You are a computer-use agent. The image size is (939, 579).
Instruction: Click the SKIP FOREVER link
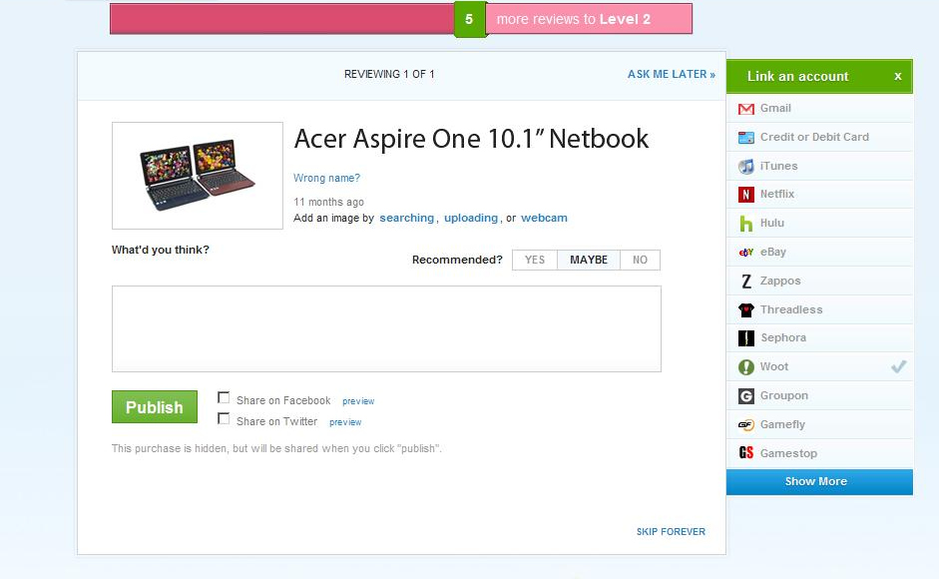(671, 532)
